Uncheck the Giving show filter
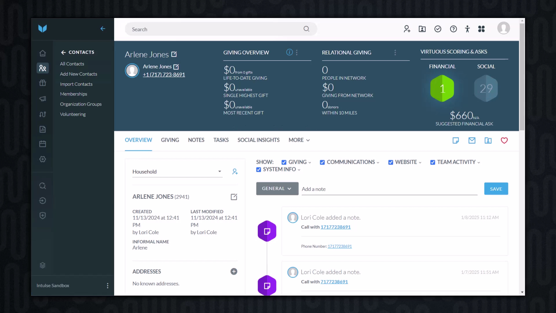 tap(284, 162)
